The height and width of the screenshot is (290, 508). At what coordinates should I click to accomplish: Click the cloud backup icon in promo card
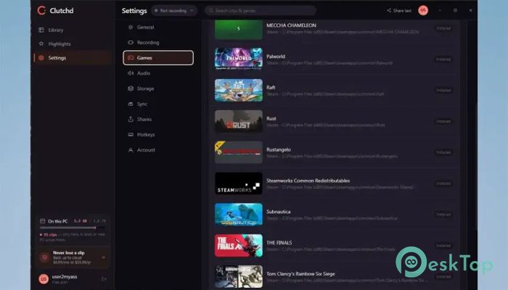point(44,257)
